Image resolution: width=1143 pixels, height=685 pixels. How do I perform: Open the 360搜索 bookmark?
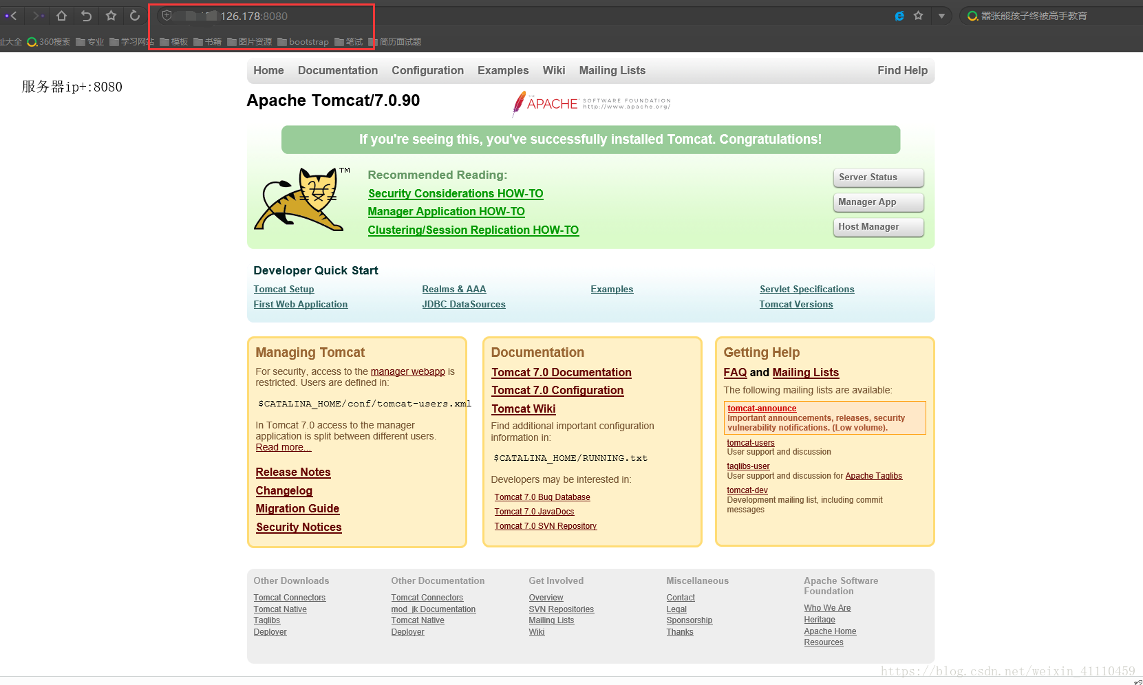coord(48,42)
